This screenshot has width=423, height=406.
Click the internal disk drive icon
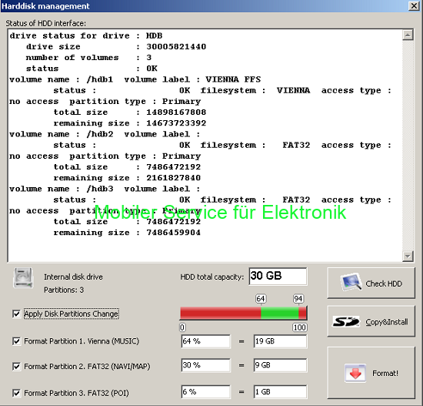tap(24, 278)
